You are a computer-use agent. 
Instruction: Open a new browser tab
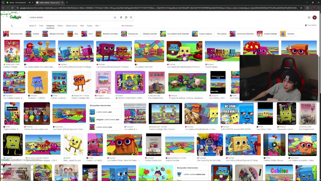coord(67,3)
